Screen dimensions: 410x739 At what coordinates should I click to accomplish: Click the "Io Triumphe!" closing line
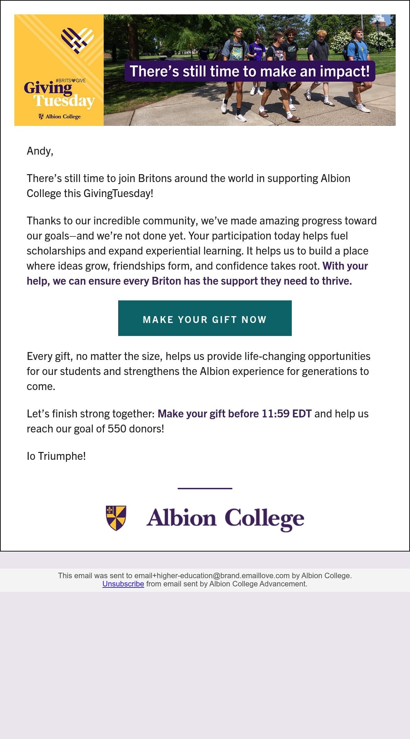(x=56, y=456)
